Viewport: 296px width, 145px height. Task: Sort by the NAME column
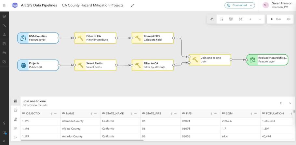[91, 113]
